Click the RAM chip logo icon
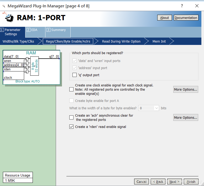 tap(8, 17)
